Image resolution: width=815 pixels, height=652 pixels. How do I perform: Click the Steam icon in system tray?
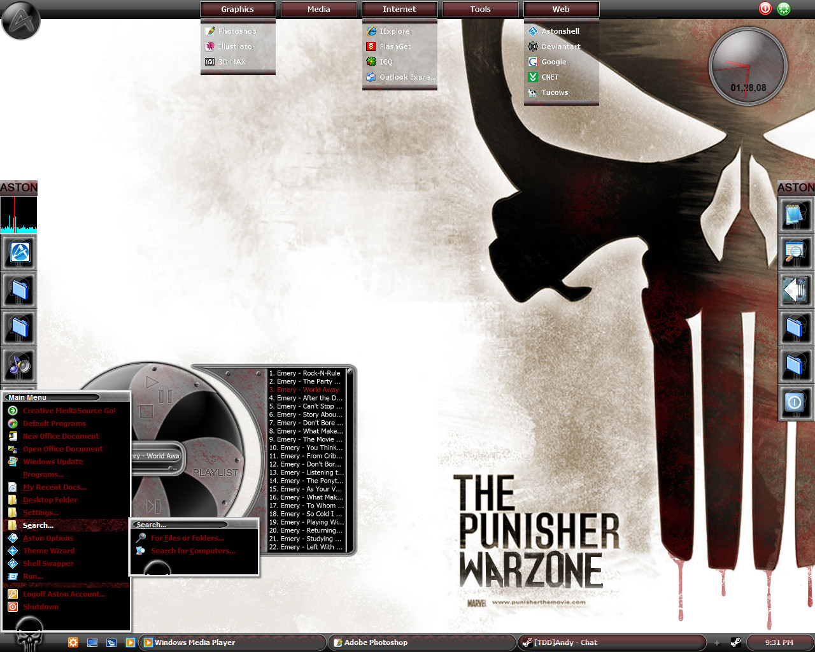[x=735, y=642]
